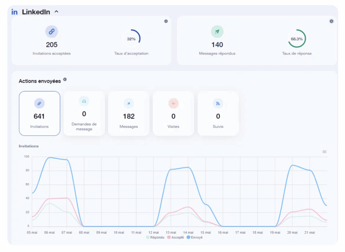Click the info icon in response rate card
Screen dimensions: 345x252
point(331,21)
